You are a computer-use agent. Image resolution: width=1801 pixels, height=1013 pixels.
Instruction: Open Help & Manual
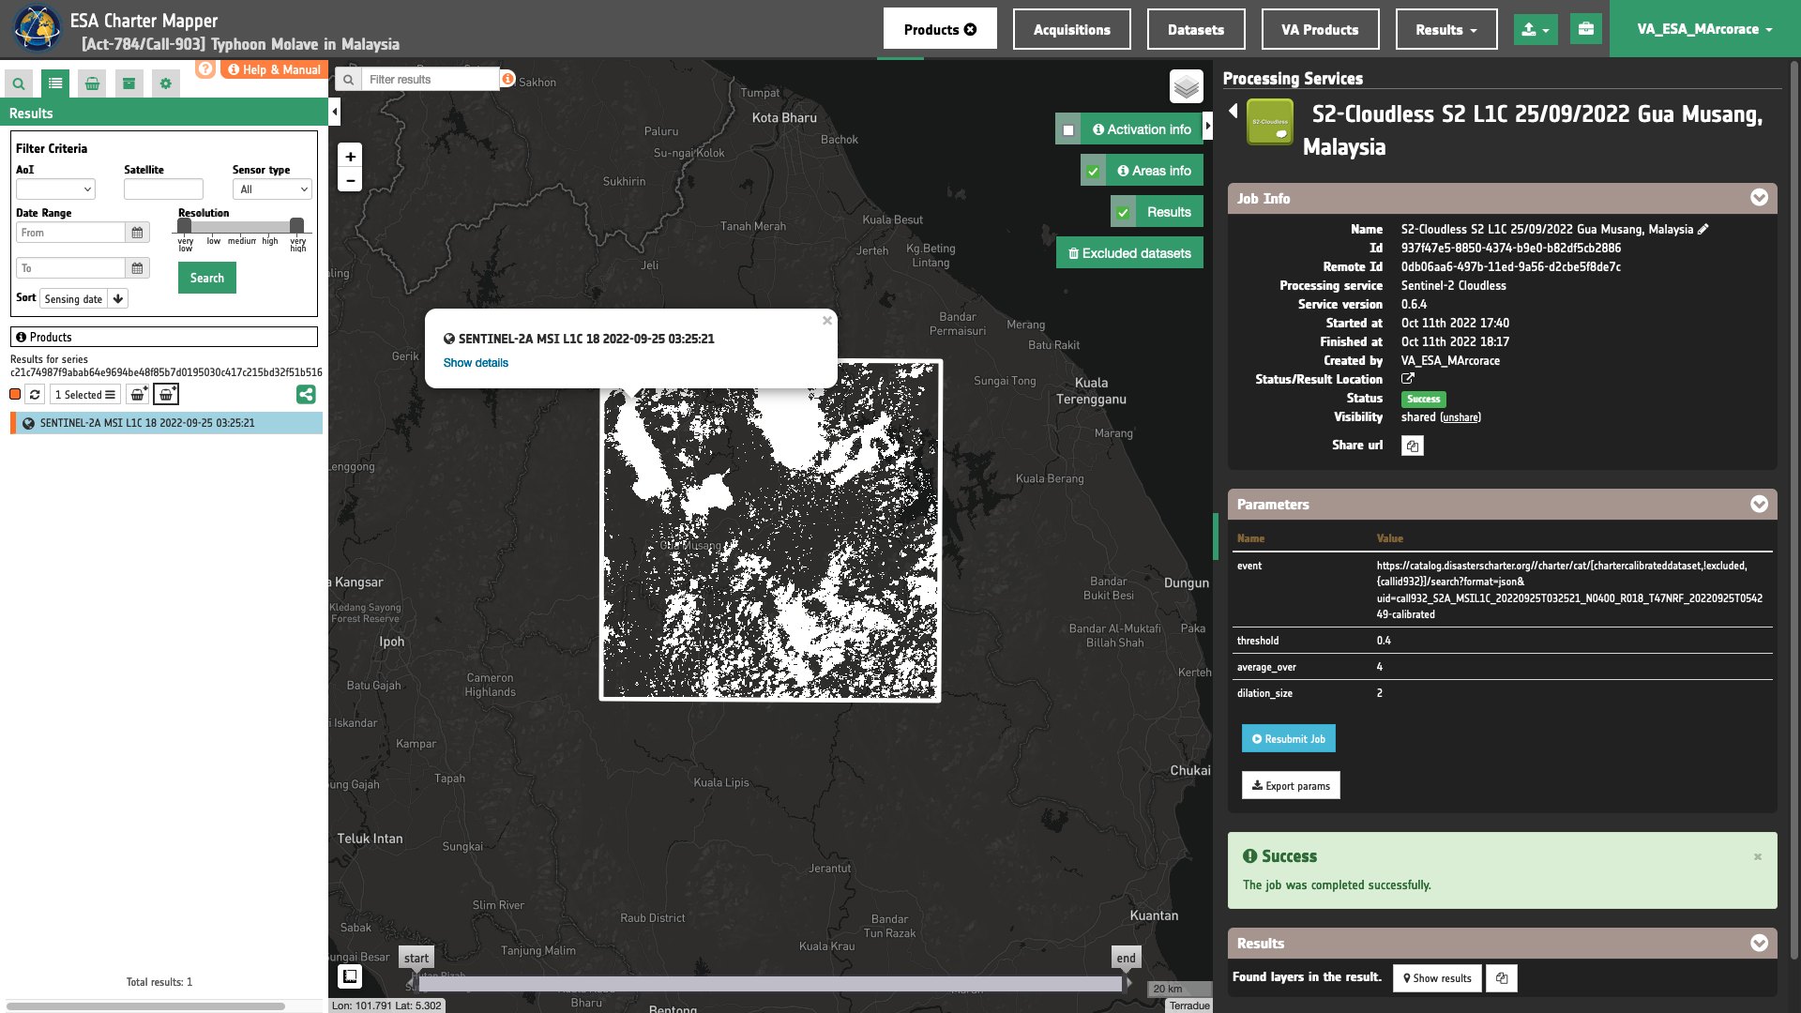274,69
